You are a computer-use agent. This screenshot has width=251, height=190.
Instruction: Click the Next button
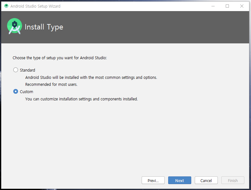pyautogui.click(x=180, y=180)
